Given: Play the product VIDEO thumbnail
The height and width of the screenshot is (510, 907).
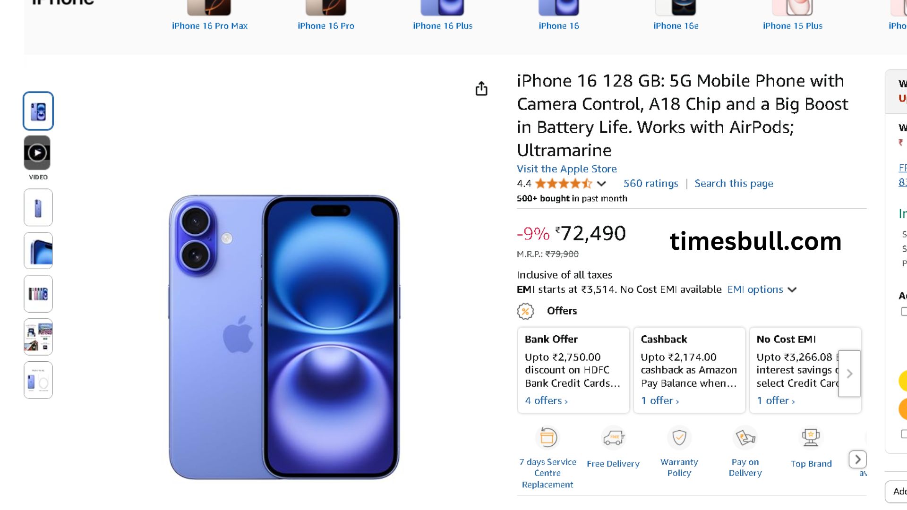Looking at the screenshot, I should (x=37, y=153).
